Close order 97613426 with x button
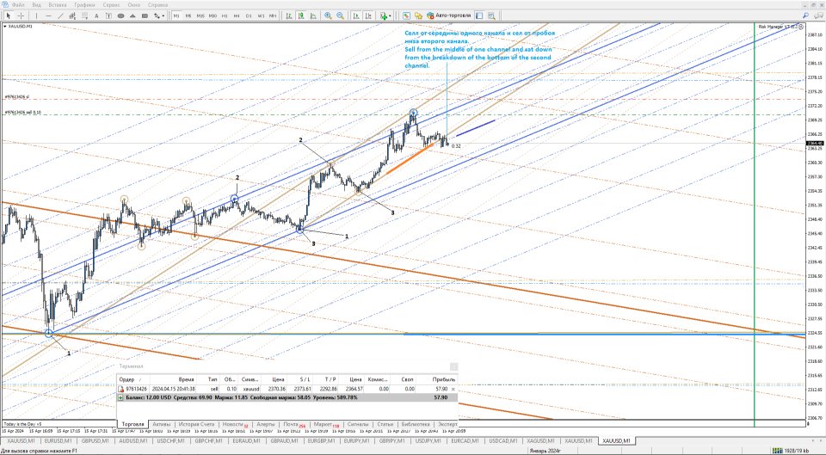 pos(453,389)
